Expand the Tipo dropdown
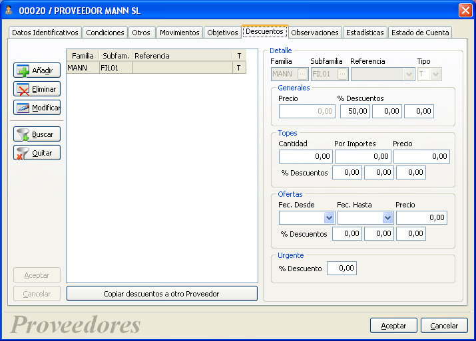This screenshot has height=341, width=476. click(435, 74)
